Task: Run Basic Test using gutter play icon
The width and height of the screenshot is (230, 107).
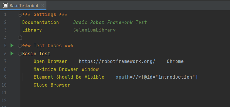Action: (12, 53)
